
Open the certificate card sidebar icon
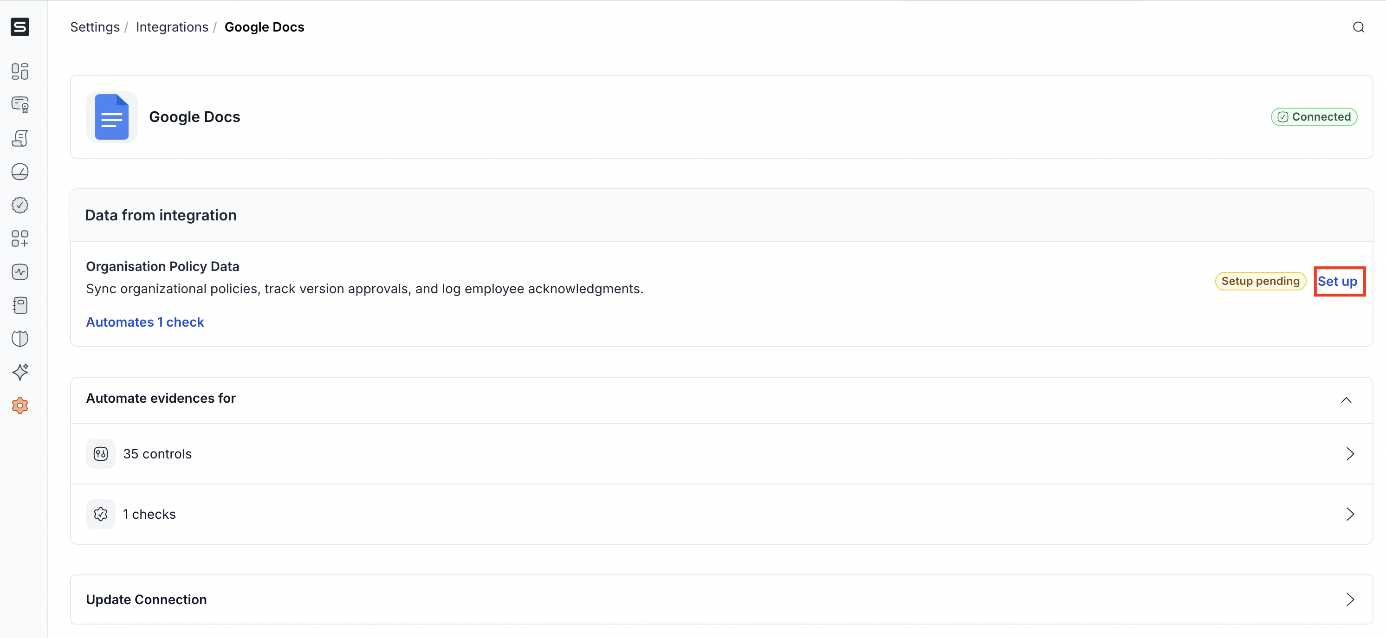20,104
